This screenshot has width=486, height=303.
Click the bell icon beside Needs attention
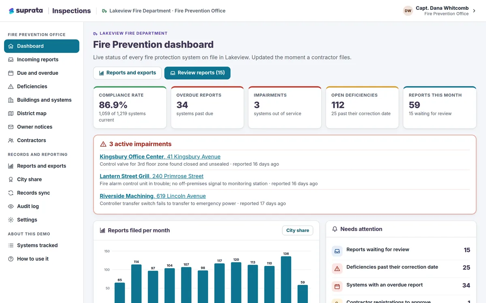335,229
